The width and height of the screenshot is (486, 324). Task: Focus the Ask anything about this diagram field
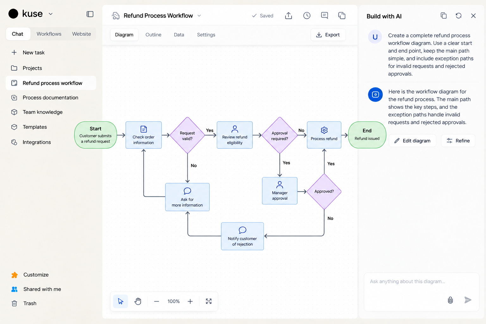tap(421, 291)
